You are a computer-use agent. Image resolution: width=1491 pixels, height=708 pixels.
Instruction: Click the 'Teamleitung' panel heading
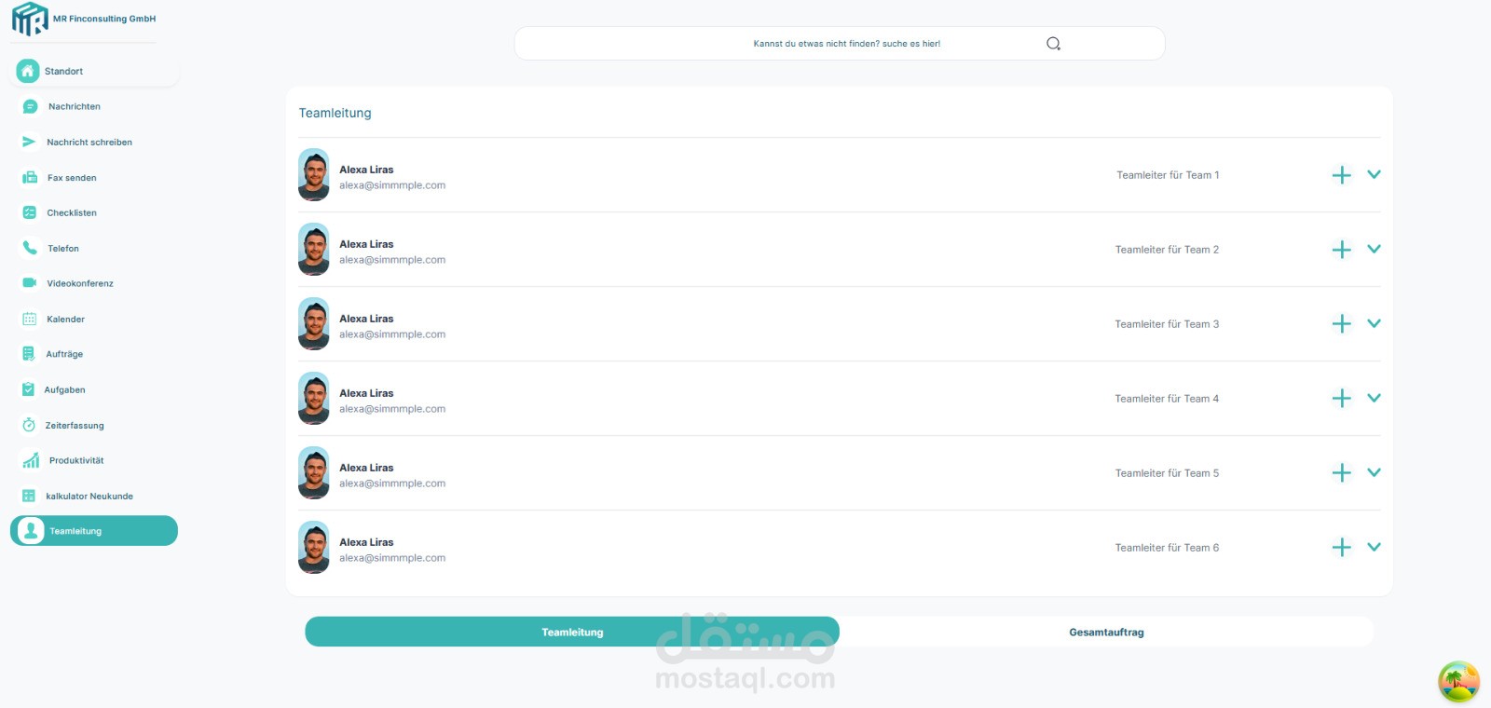point(335,113)
